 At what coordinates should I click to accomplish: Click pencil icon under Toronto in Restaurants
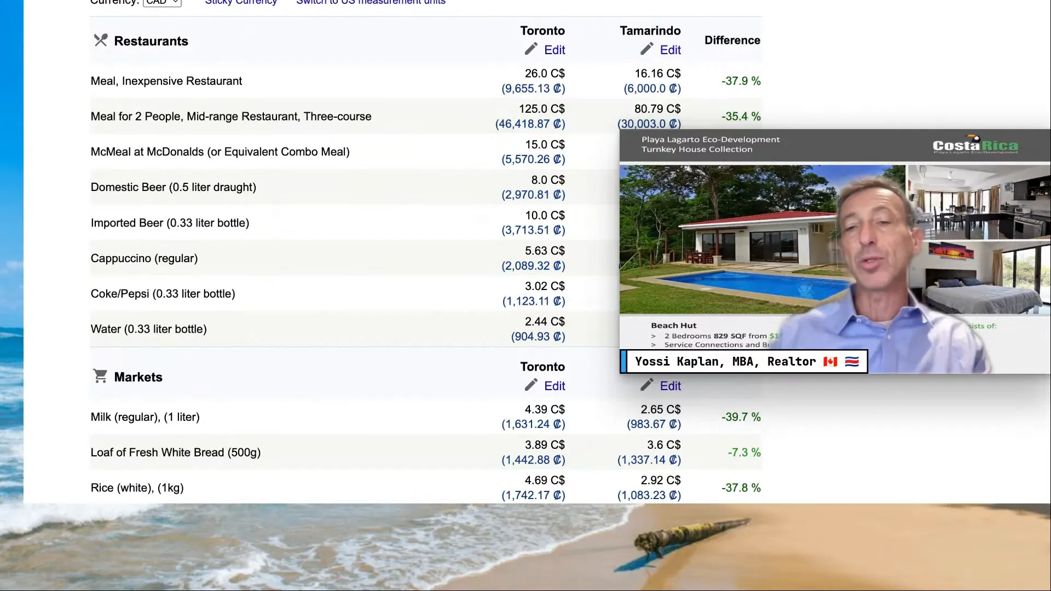531,49
